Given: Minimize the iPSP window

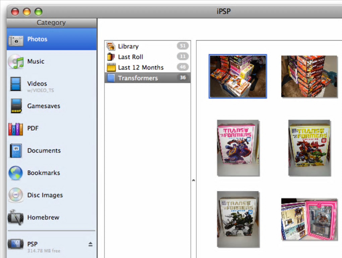Looking at the screenshot, I should (26, 11).
